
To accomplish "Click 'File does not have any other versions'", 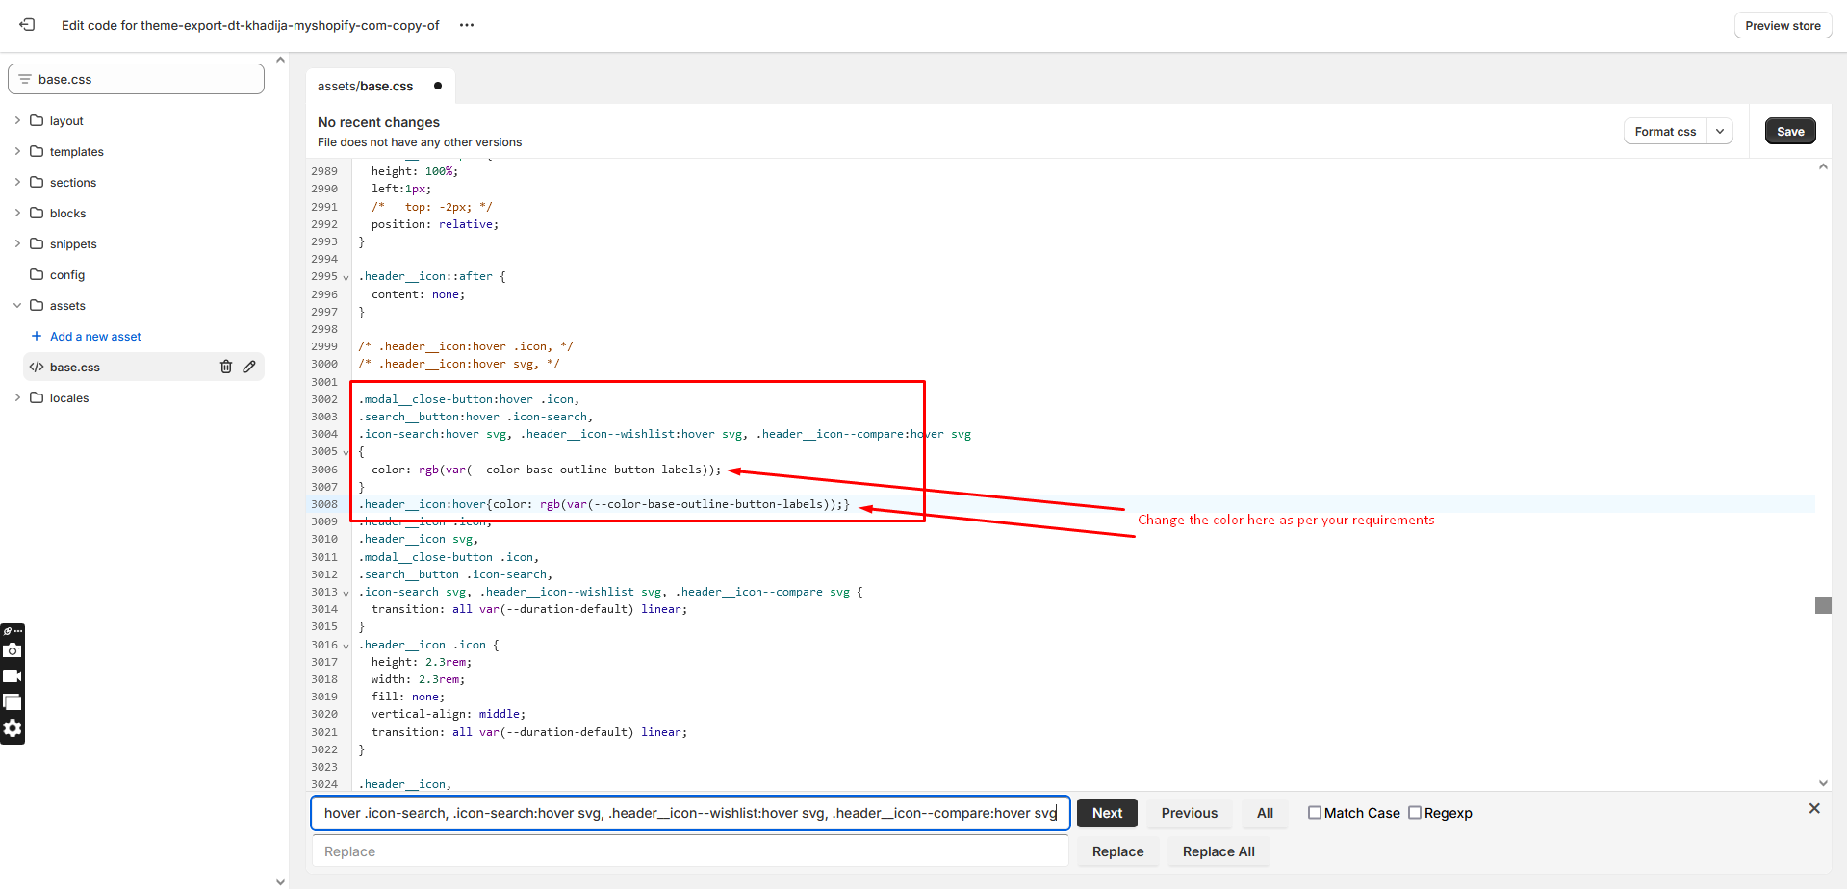I will pyautogui.click(x=420, y=142).
